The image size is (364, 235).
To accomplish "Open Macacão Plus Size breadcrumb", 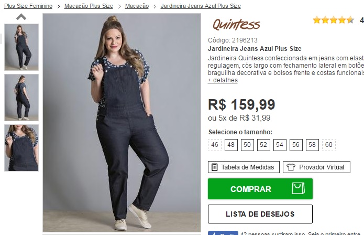I will coord(89,6).
